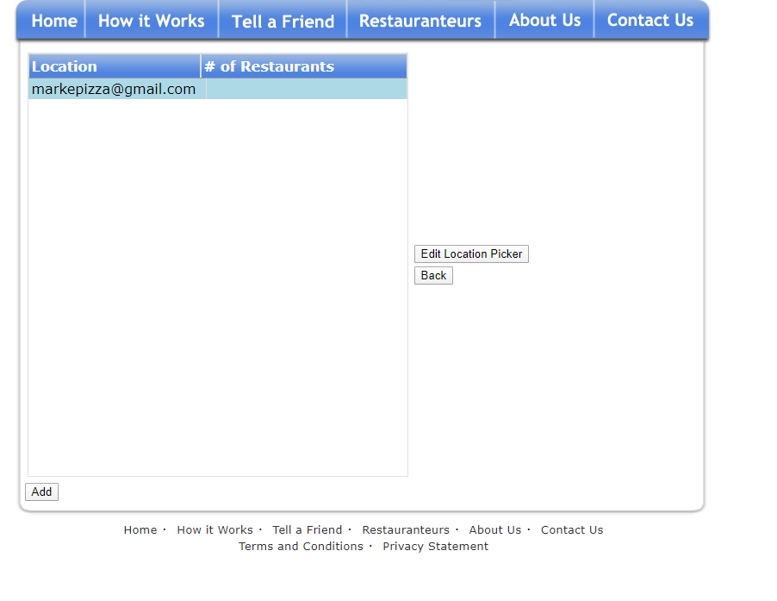Visit footer Contact Us link

pyautogui.click(x=572, y=530)
